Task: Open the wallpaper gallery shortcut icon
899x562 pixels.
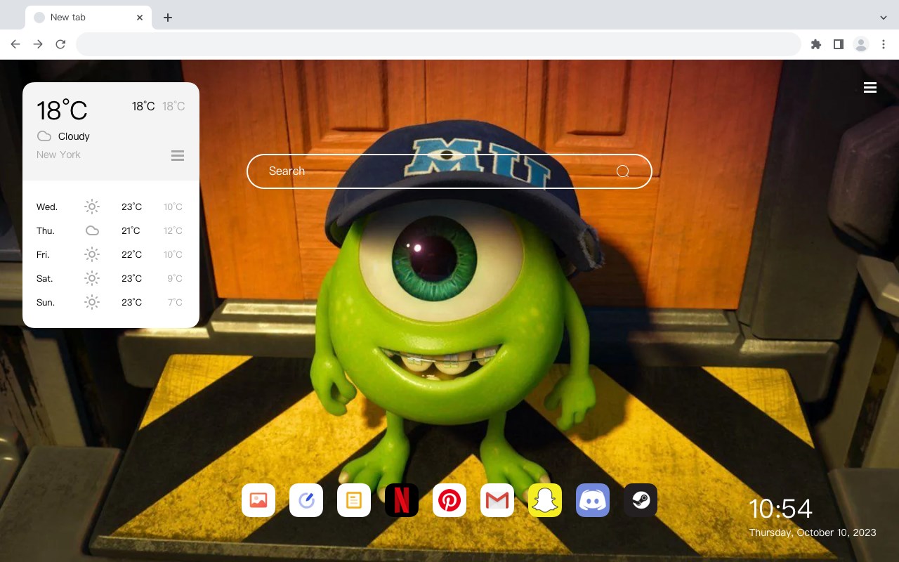Action: click(x=258, y=500)
